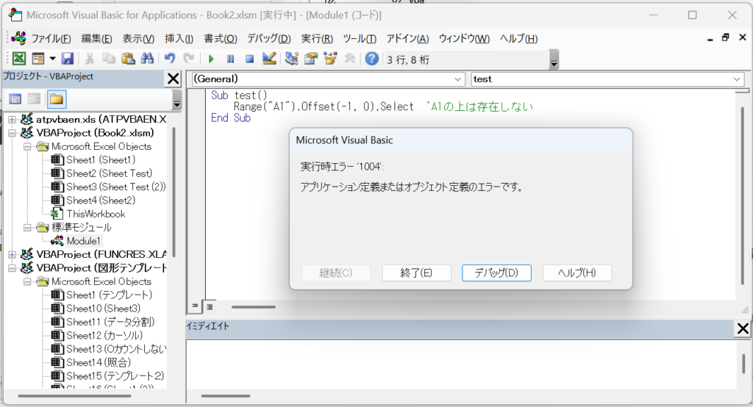This screenshot has height=407, width=753.
Task: Click the Undo arrow icon
Action: pos(170,59)
